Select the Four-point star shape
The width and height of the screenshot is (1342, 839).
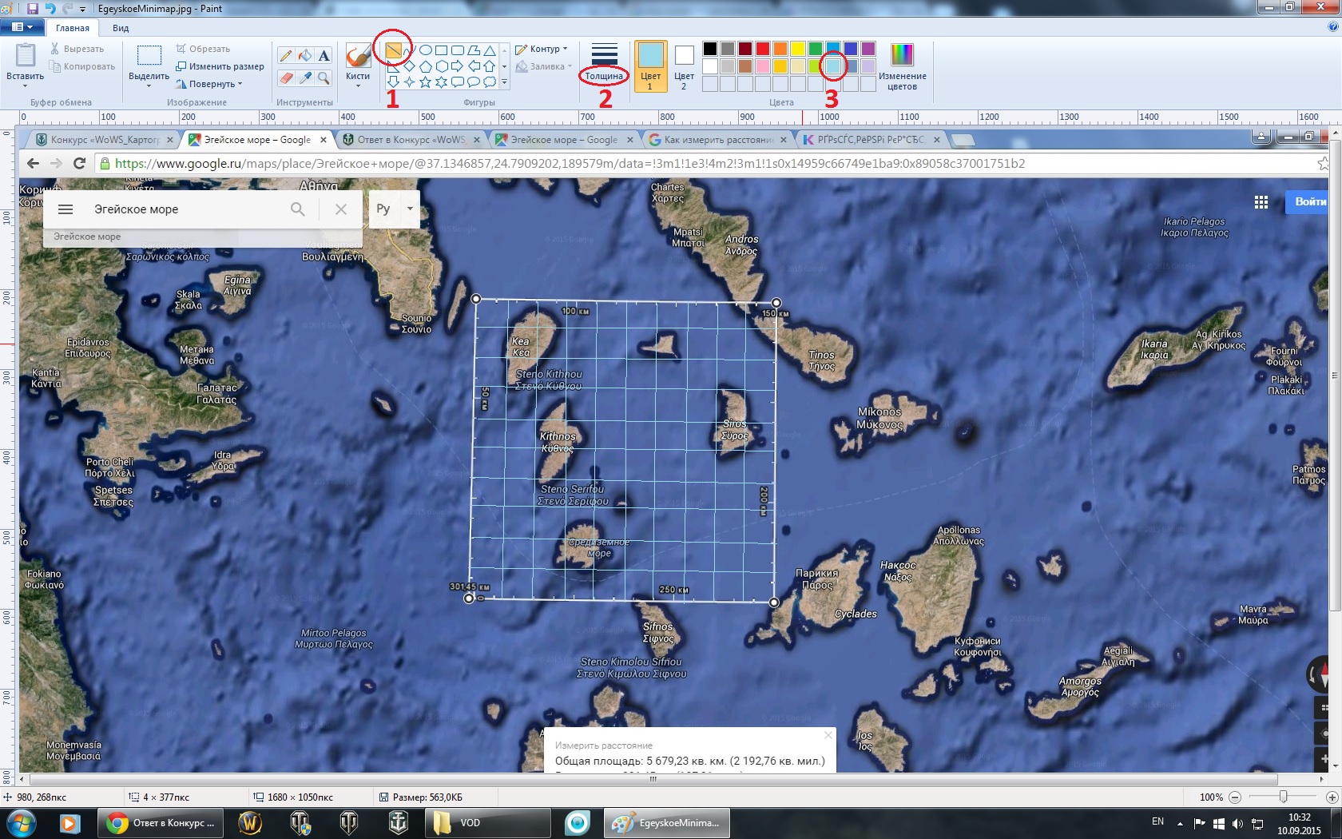click(x=409, y=82)
